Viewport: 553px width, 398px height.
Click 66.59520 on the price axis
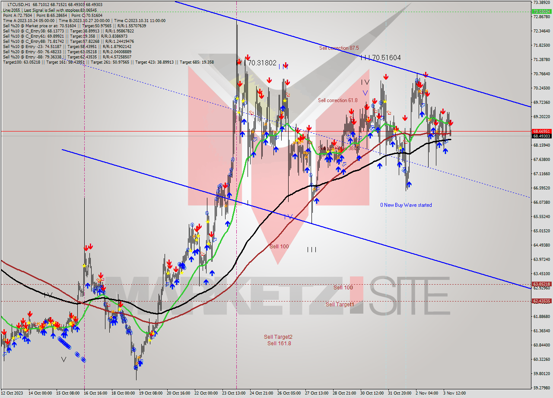coord(541,188)
